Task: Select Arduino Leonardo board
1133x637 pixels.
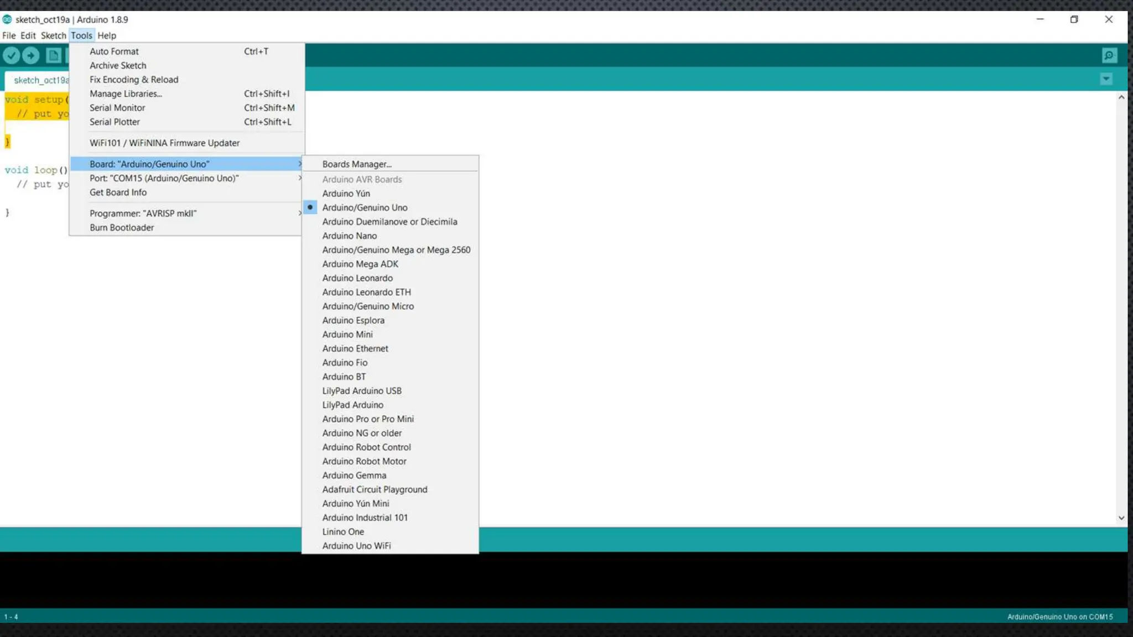Action: tap(390, 278)
